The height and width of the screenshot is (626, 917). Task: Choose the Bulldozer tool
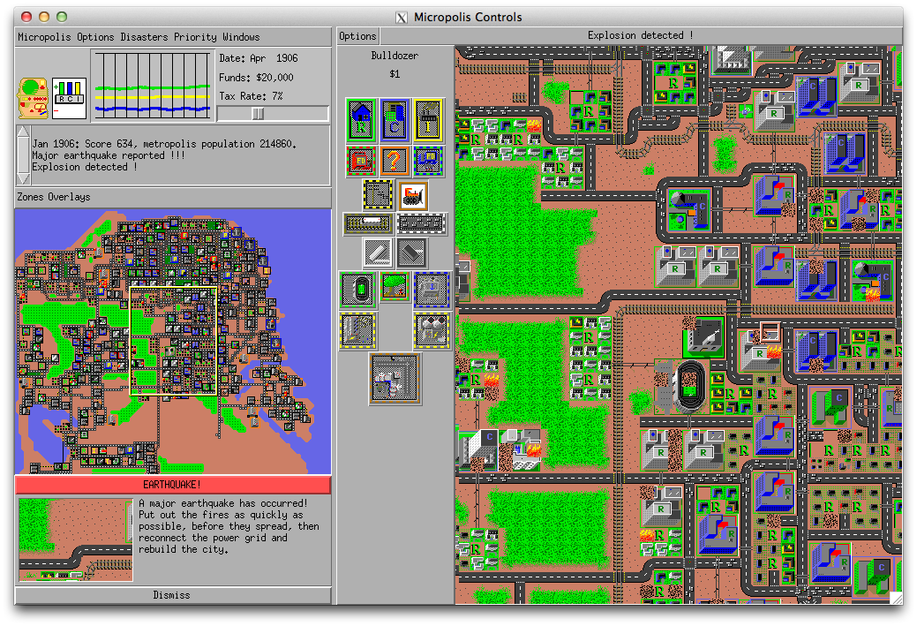click(x=411, y=194)
